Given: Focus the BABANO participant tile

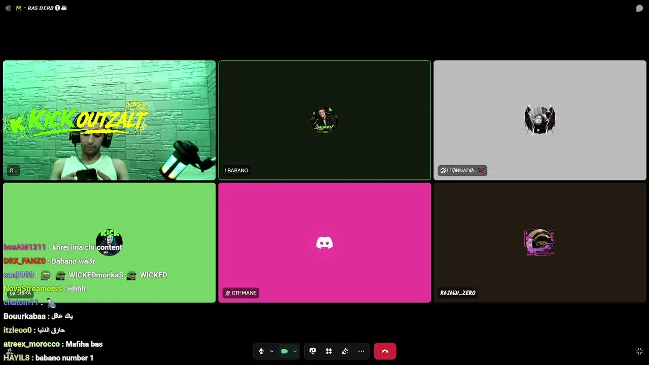Looking at the screenshot, I should 324,120.
